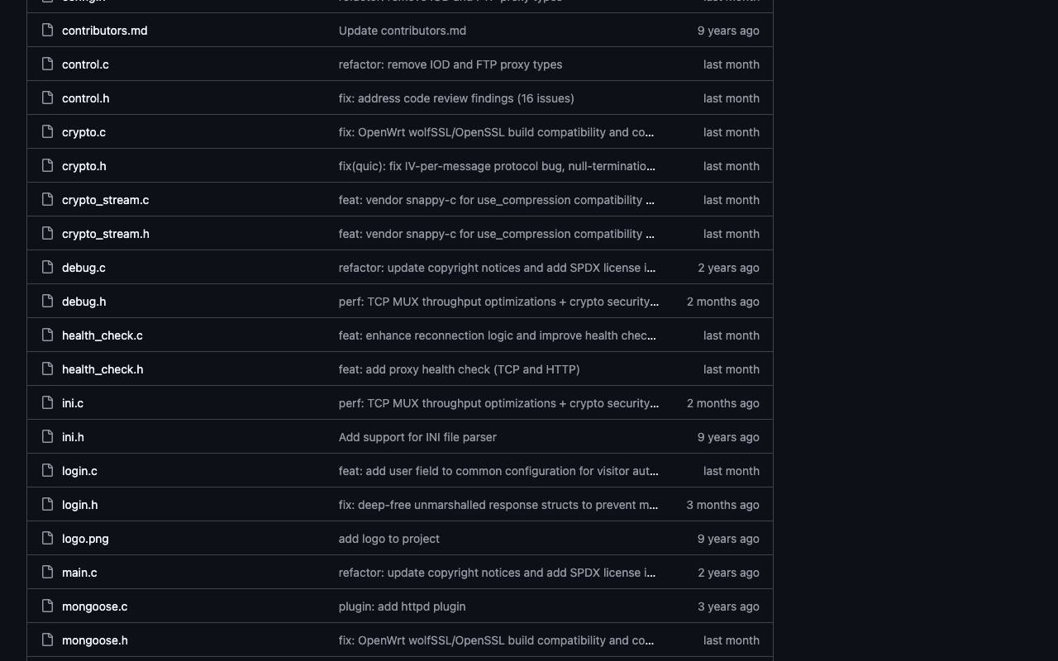Click the file icon beside contributors.md

(x=48, y=31)
